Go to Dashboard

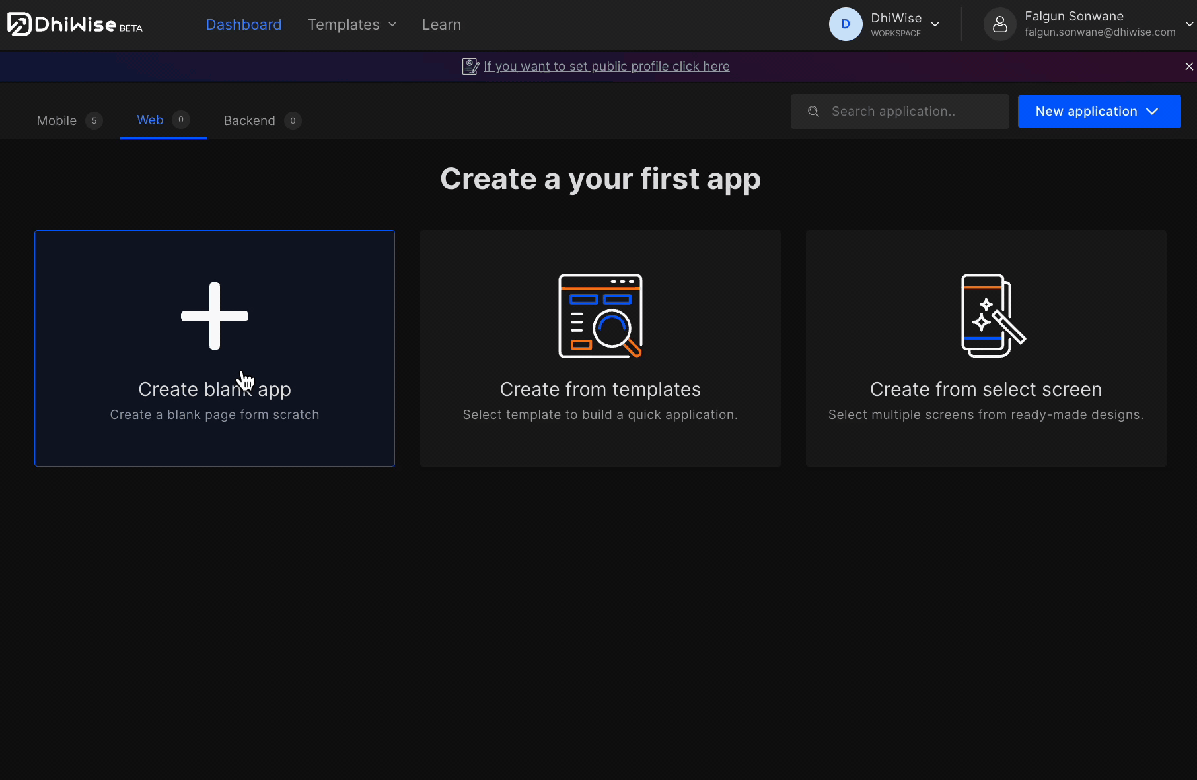tap(244, 24)
